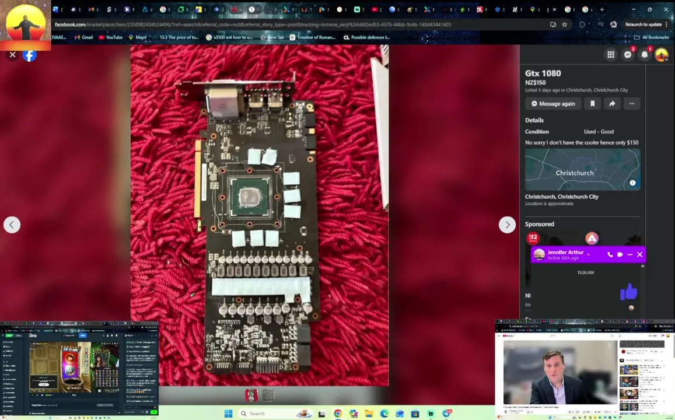Click map info icon
The width and height of the screenshot is (675, 420).
tap(632, 183)
